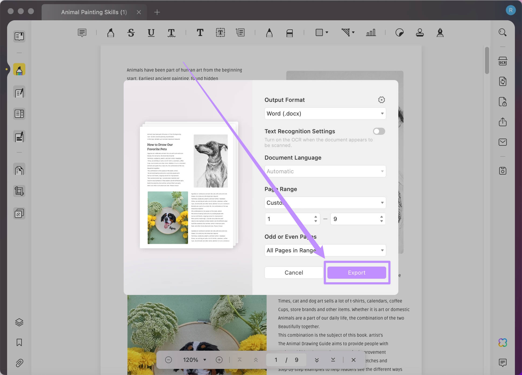Select the Animal Painting Skills (1) tab
The image size is (522, 375).
click(x=94, y=12)
